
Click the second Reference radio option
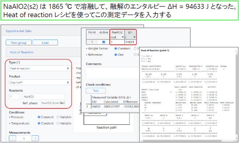point(135,55)
